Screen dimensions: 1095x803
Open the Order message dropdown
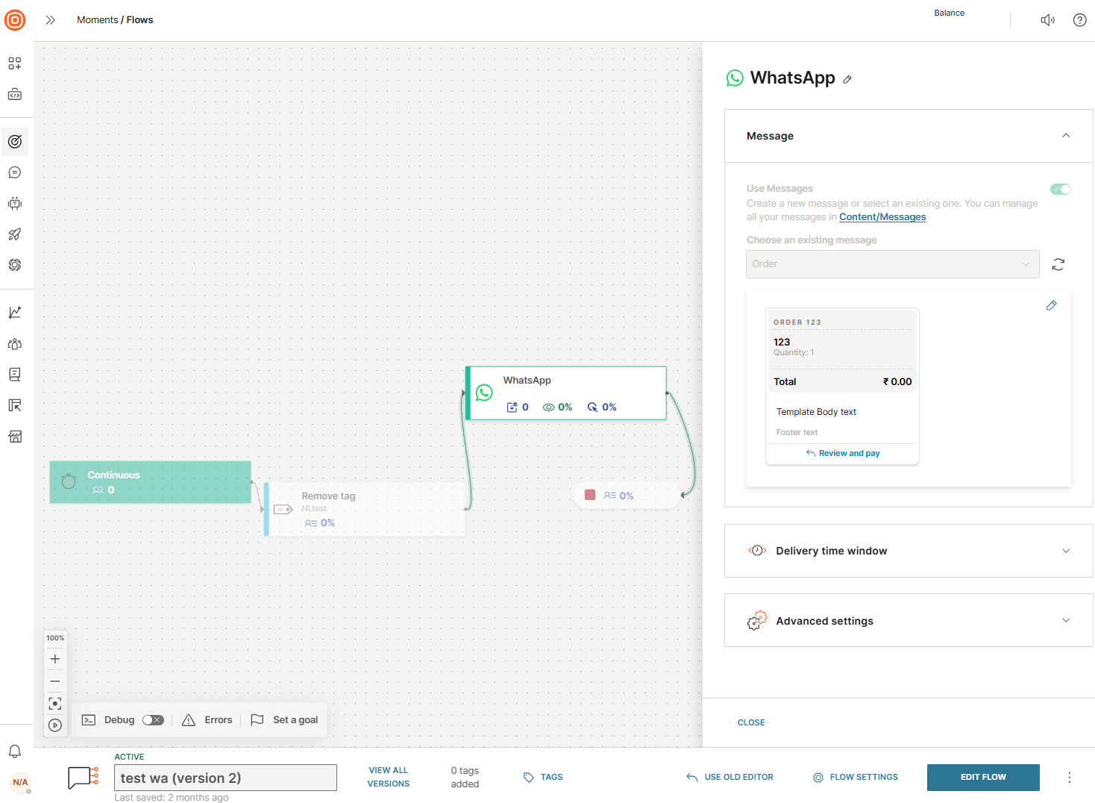click(892, 264)
